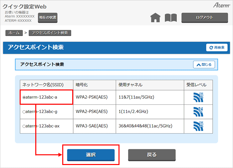Select aterm-123abc-a radio button
This screenshot has width=233, height=168.
click(24, 97)
